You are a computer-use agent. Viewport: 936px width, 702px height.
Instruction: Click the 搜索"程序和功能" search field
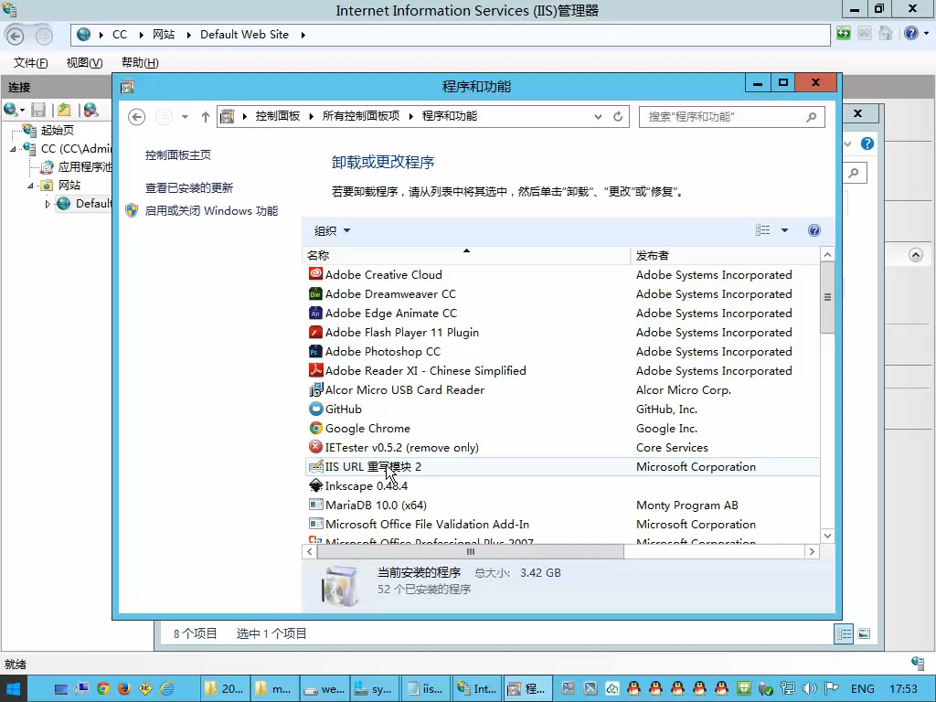732,116
